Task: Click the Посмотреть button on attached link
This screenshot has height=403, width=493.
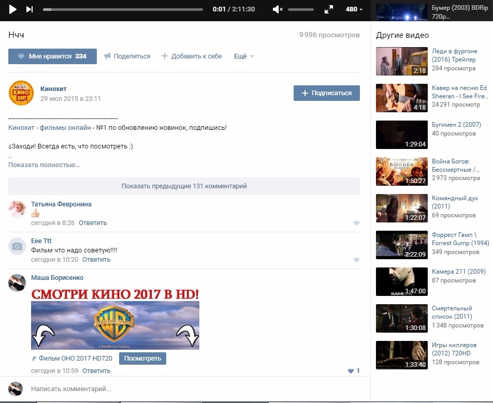Action: (142, 359)
